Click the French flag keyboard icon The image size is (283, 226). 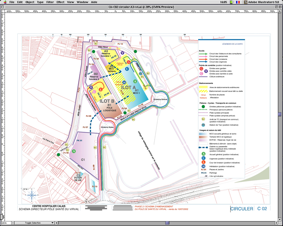click(237, 2)
